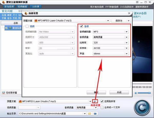Click the 送VIP会员 link

140,13
